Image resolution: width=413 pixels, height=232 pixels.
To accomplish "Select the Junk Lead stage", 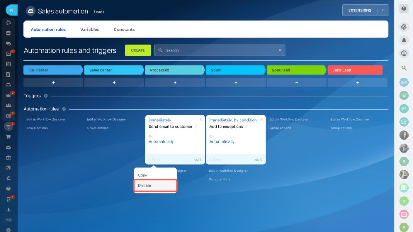I will click(355, 70).
